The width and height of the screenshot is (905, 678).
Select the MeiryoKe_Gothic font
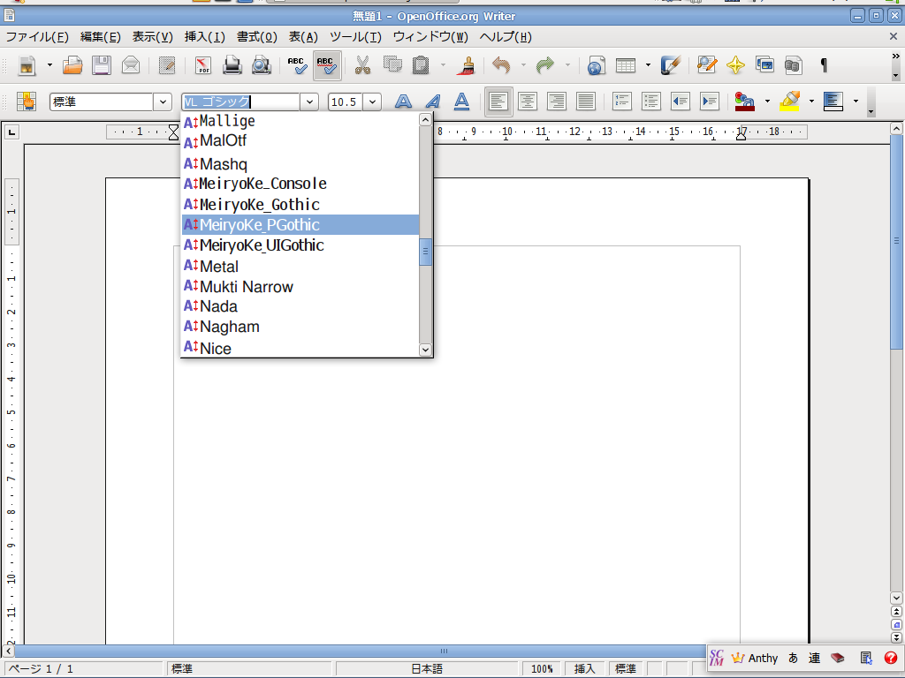coord(300,205)
